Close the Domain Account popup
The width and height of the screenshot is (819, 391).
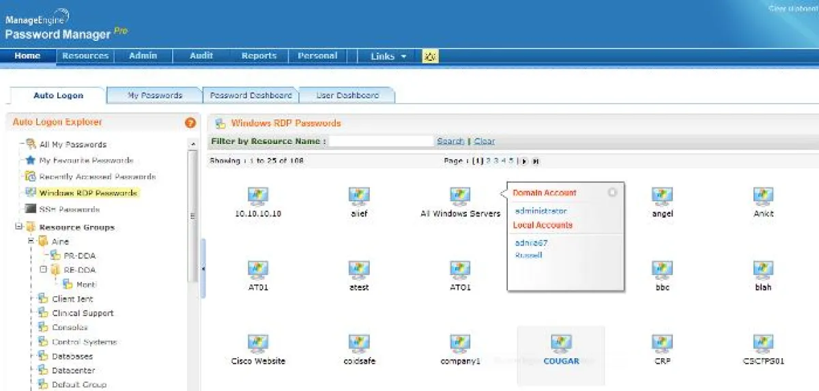pos(612,192)
